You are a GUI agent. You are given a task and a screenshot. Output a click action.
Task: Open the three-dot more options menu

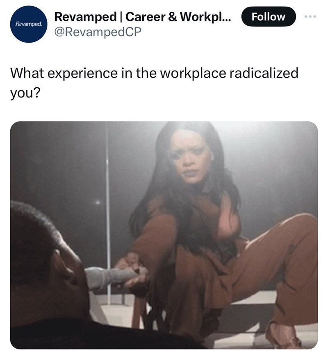[310, 16]
